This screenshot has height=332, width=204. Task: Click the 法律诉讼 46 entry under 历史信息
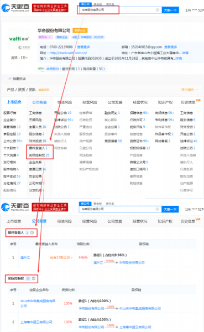[189, 141]
